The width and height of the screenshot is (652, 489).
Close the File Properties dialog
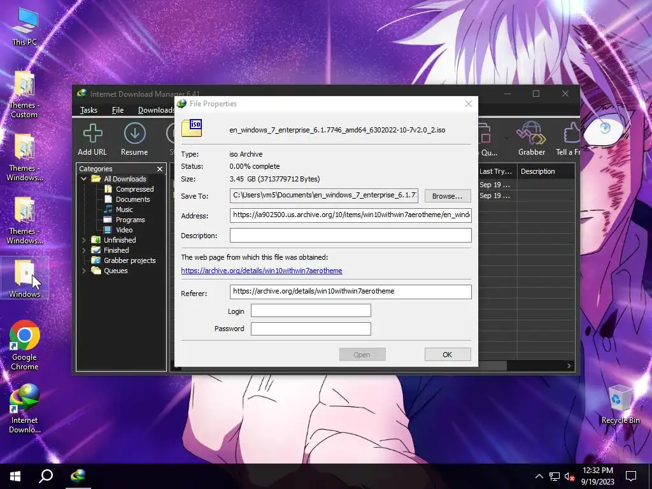pyautogui.click(x=469, y=104)
